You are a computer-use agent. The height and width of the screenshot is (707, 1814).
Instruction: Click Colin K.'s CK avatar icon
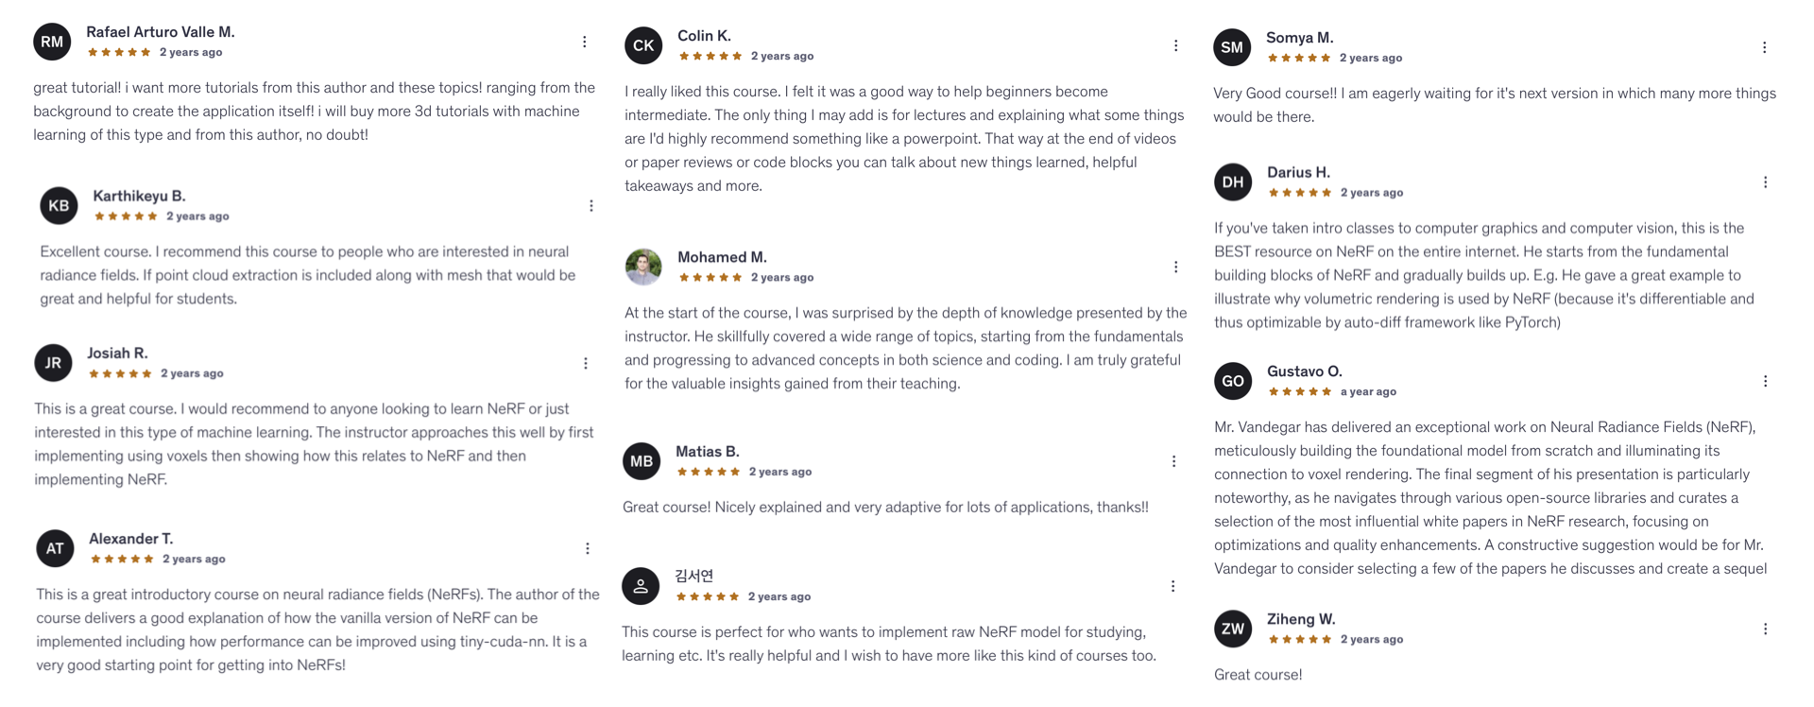pos(643,45)
